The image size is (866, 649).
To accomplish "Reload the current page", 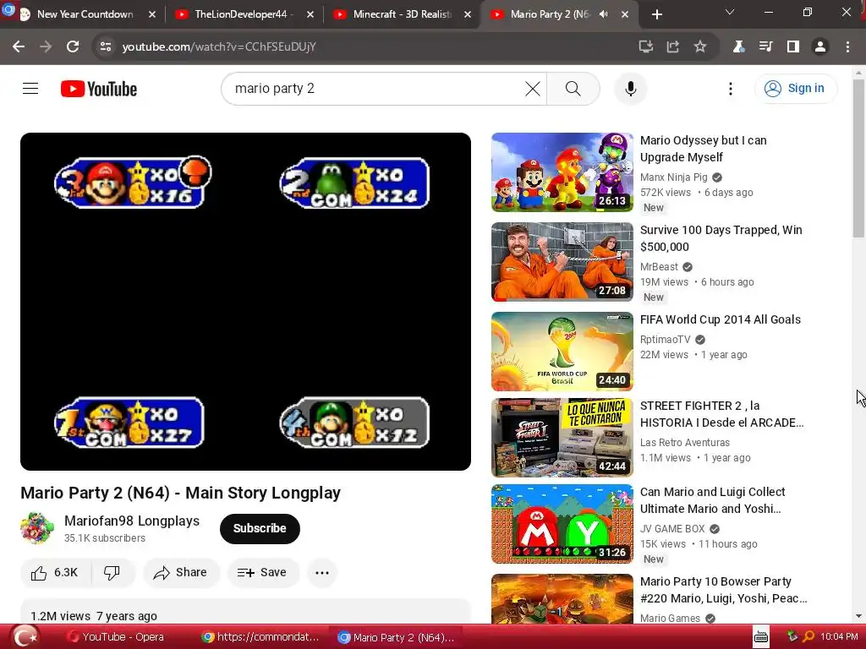I will click(73, 47).
